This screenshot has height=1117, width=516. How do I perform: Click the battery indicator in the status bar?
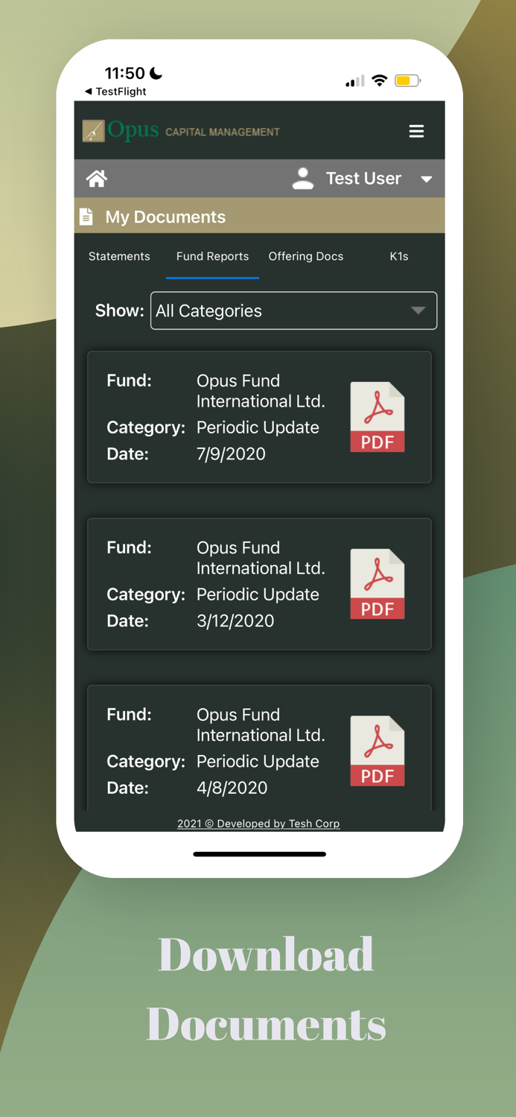coord(407,80)
